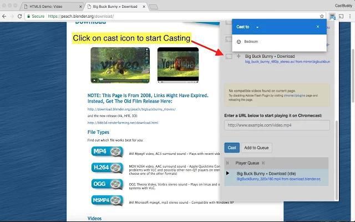Click the Bedroom device icon in Cast to
Image resolution: width=355 pixels, height=222 pixels.
[x=239, y=42]
